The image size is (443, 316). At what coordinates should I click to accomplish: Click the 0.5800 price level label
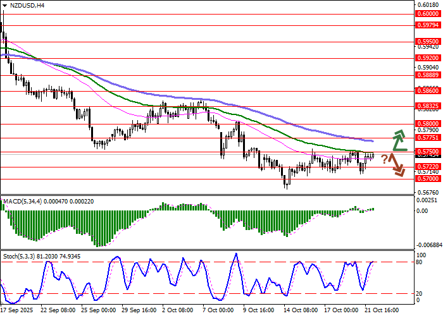pos(427,124)
